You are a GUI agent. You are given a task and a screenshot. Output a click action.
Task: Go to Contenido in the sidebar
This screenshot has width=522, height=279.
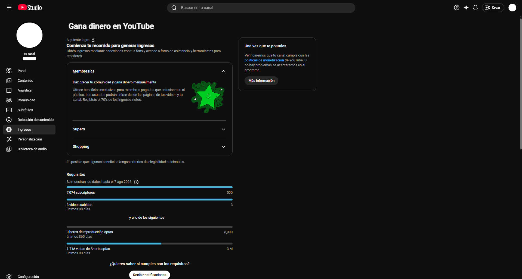coord(29,81)
